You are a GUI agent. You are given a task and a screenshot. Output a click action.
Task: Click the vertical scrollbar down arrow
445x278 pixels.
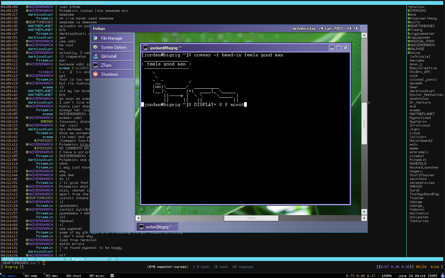tap(364, 212)
